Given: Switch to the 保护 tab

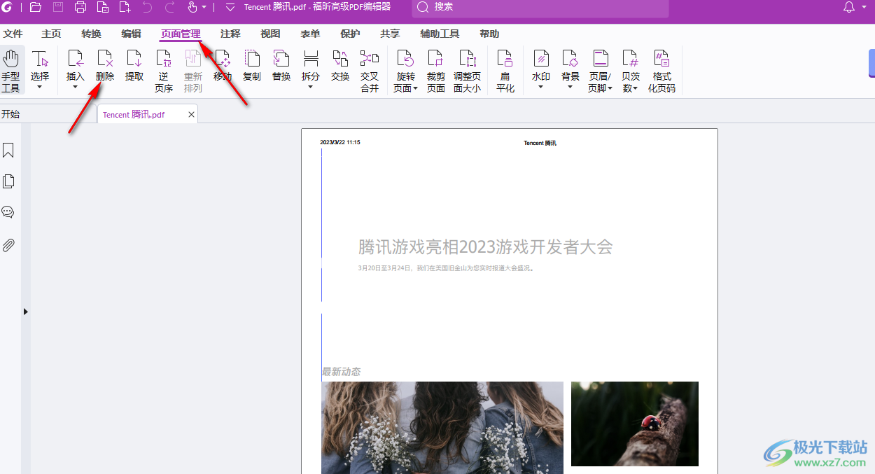Looking at the screenshot, I should [x=350, y=34].
